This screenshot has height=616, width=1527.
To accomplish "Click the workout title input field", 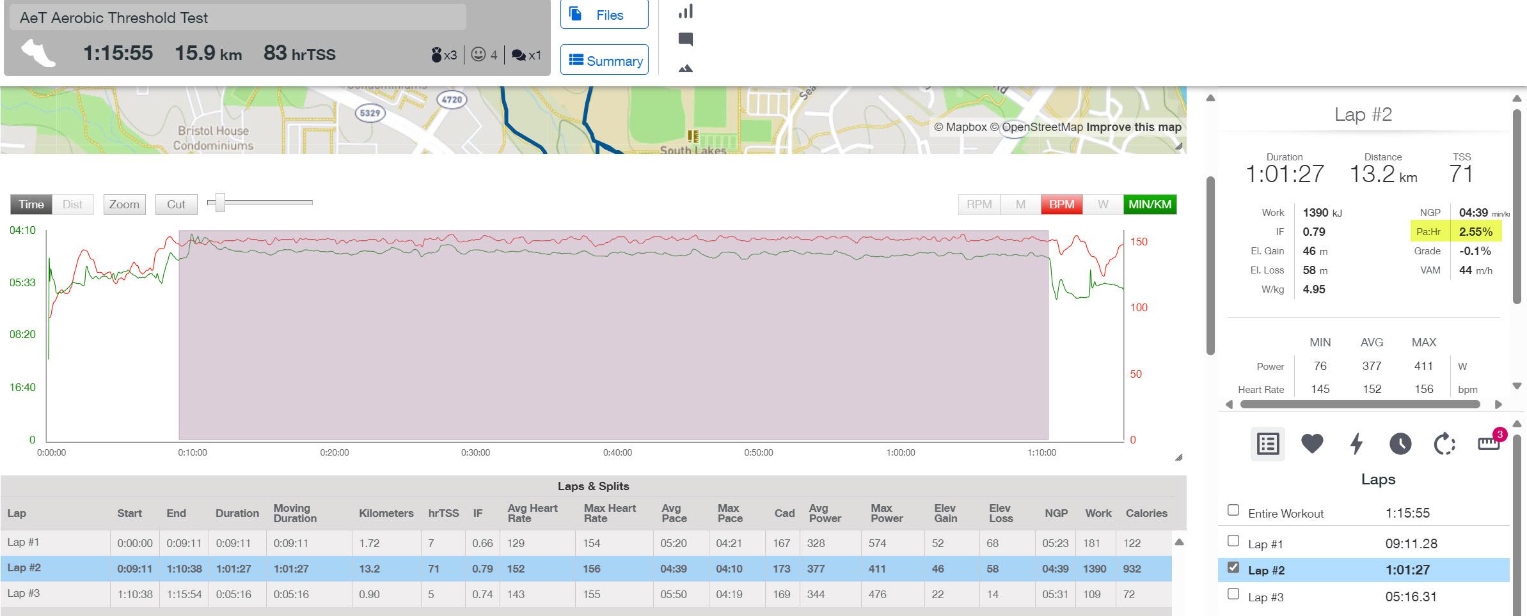I will 237,17.
